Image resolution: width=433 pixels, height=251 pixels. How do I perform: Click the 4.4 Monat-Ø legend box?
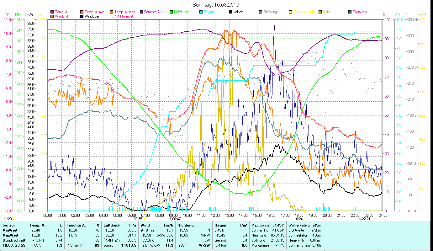click(111, 16)
